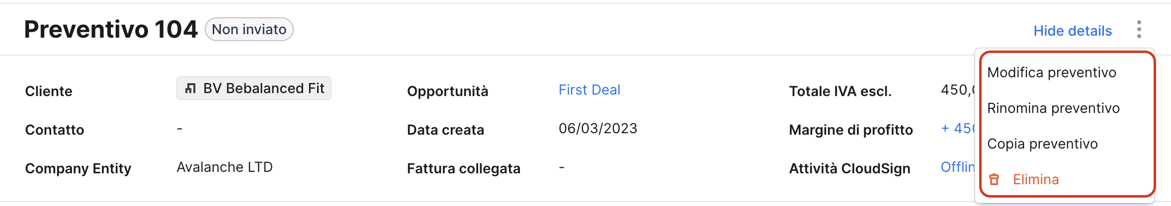This screenshot has width=1171, height=206.
Task: Open the Offline CloudSign activity link
Action: point(958,167)
